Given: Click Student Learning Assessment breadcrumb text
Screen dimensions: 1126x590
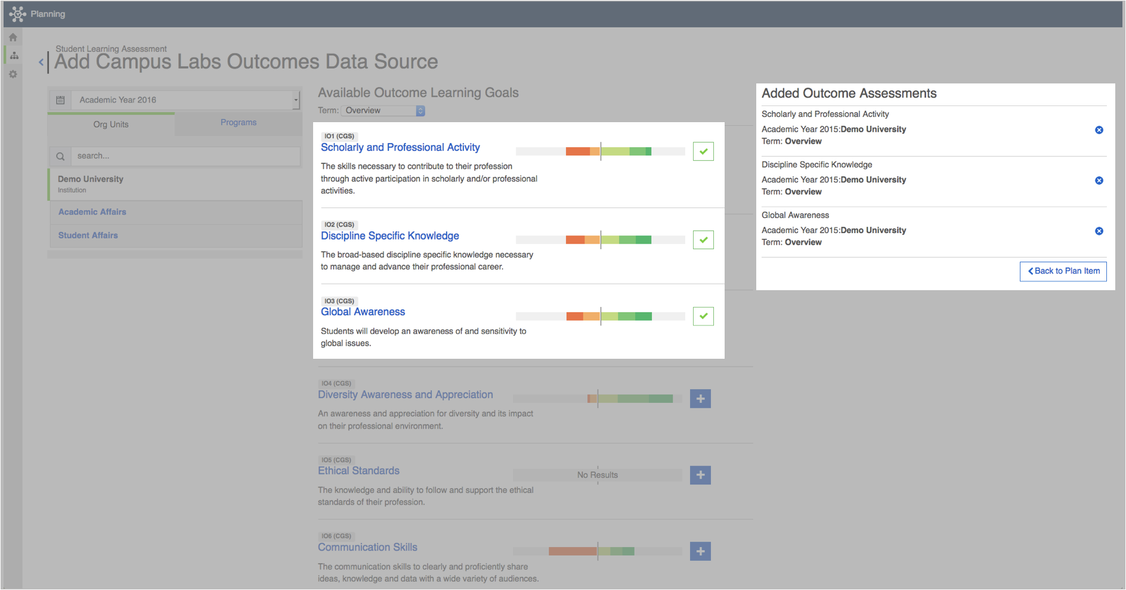Looking at the screenshot, I should point(111,49).
